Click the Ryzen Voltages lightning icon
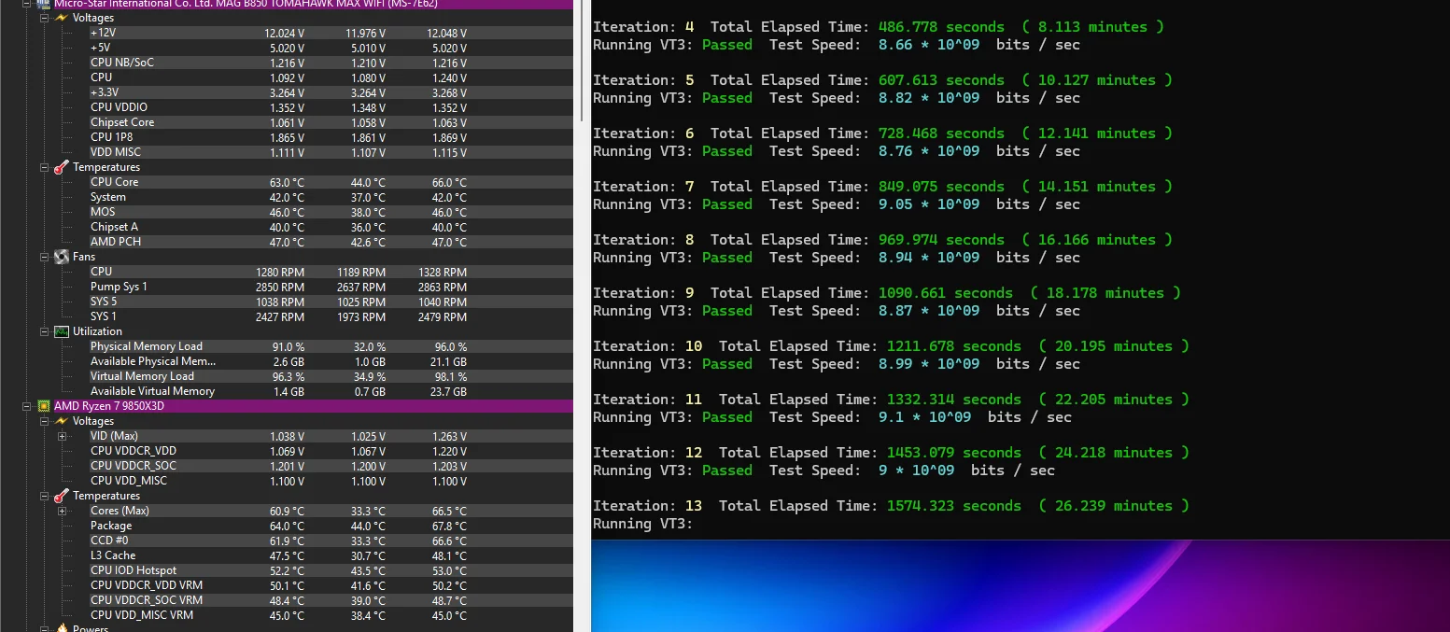 (x=62, y=421)
